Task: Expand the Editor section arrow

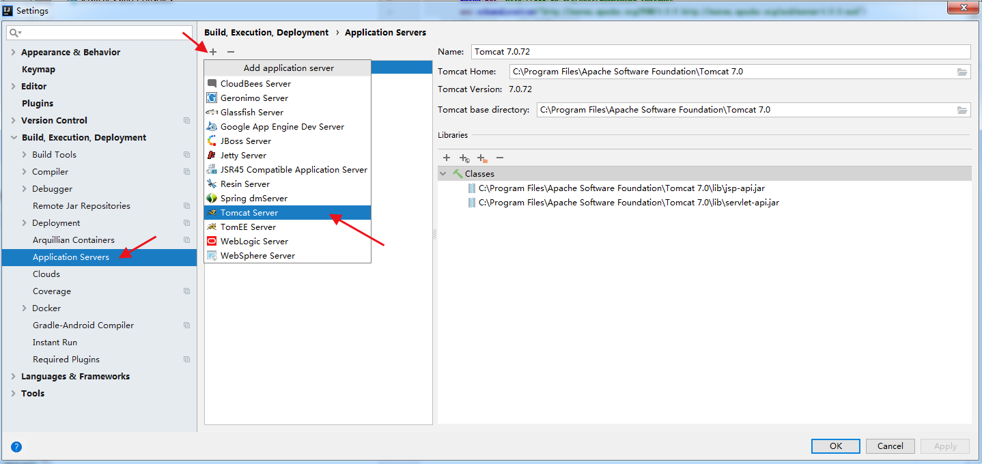Action: (x=14, y=86)
